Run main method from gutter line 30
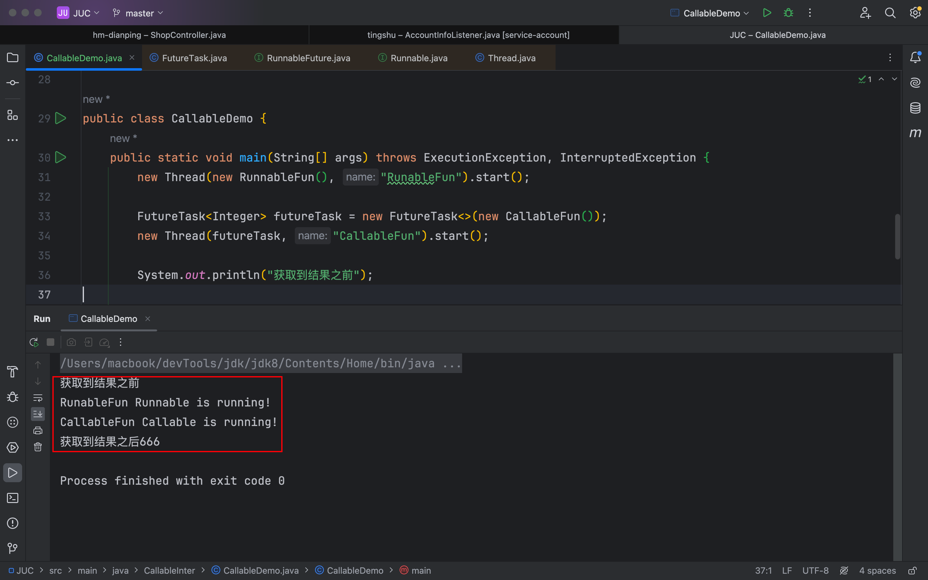Viewport: 928px width, 580px height. pos(61,157)
